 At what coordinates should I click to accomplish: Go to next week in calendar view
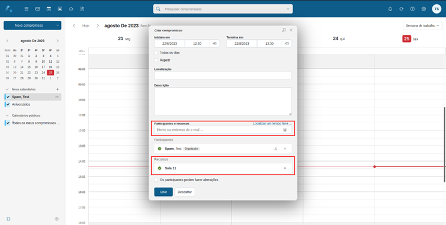click(x=98, y=25)
